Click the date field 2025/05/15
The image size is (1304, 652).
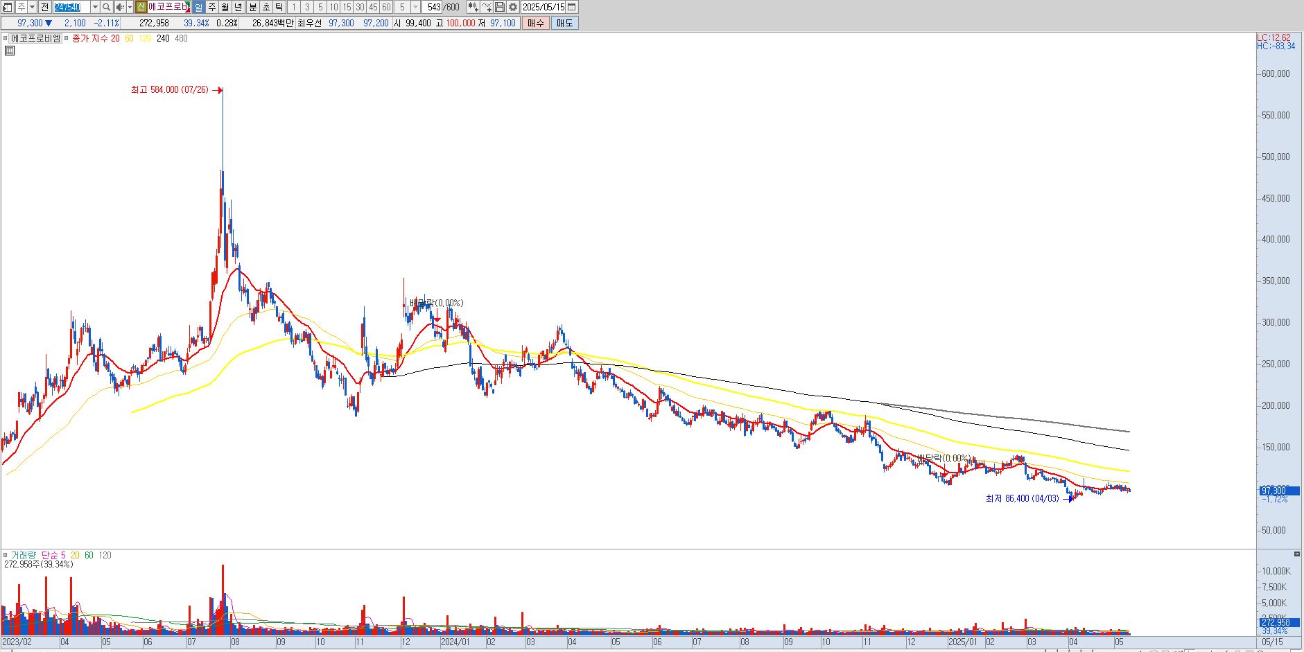[x=544, y=7]
